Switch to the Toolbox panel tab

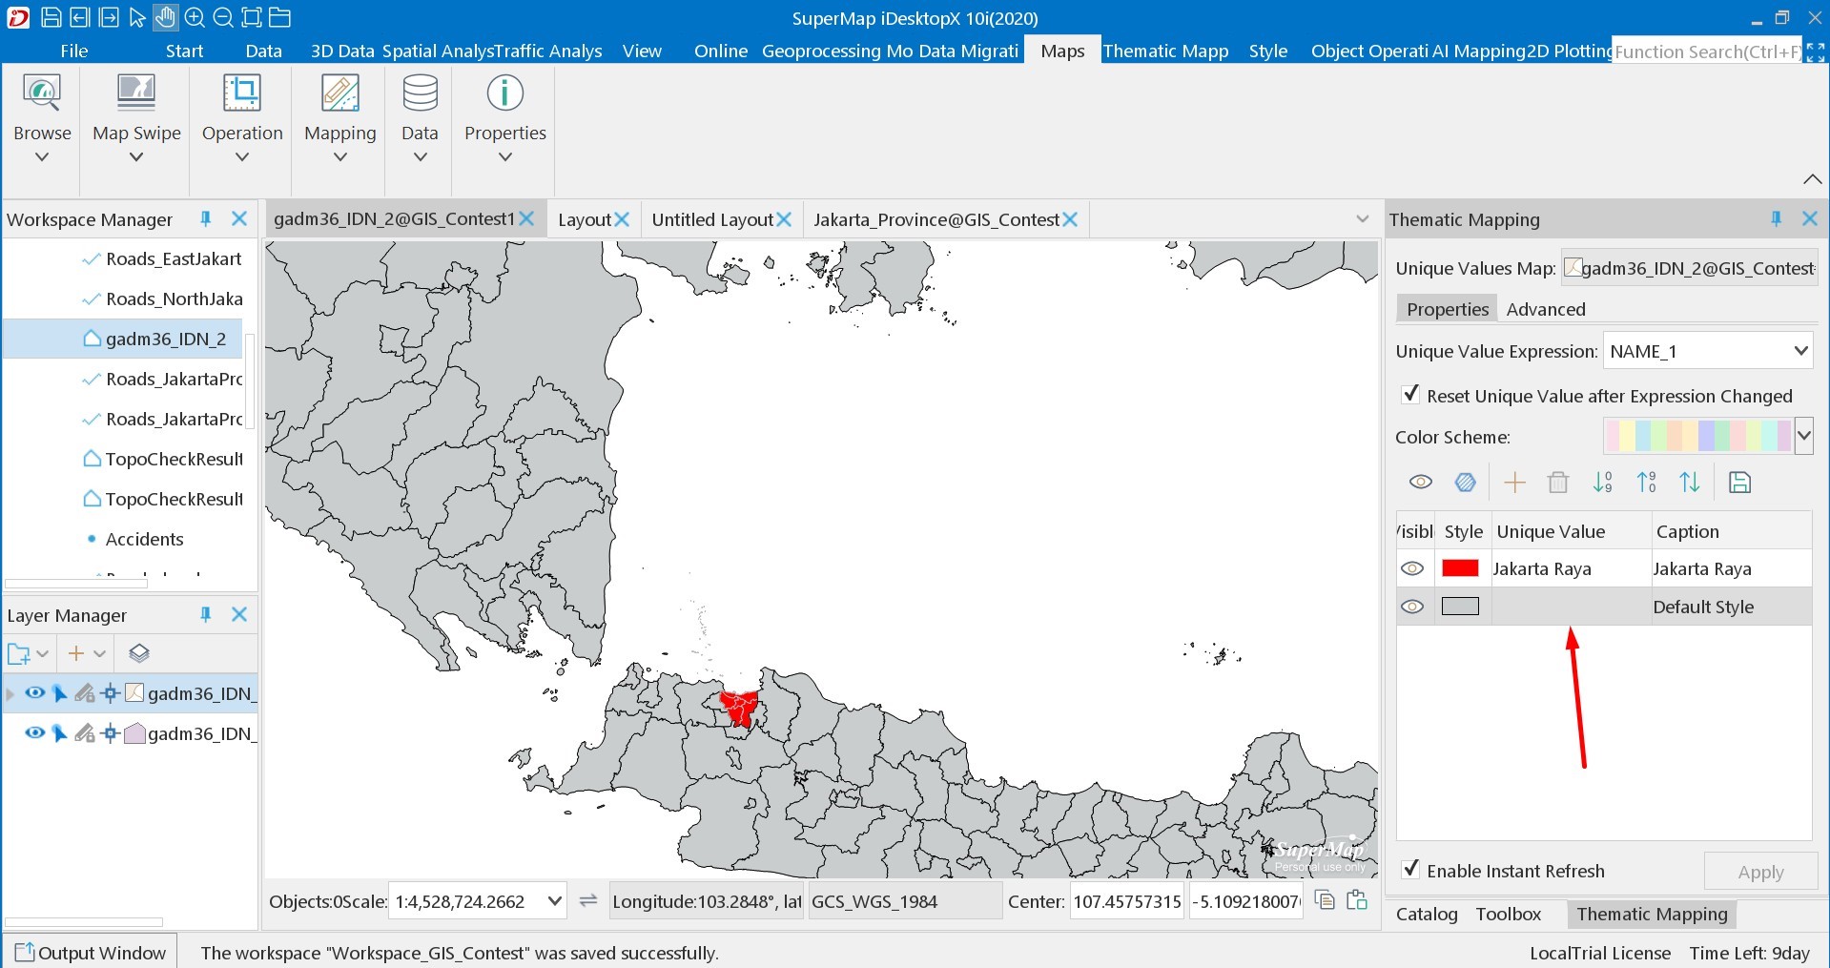(1509, 914)
